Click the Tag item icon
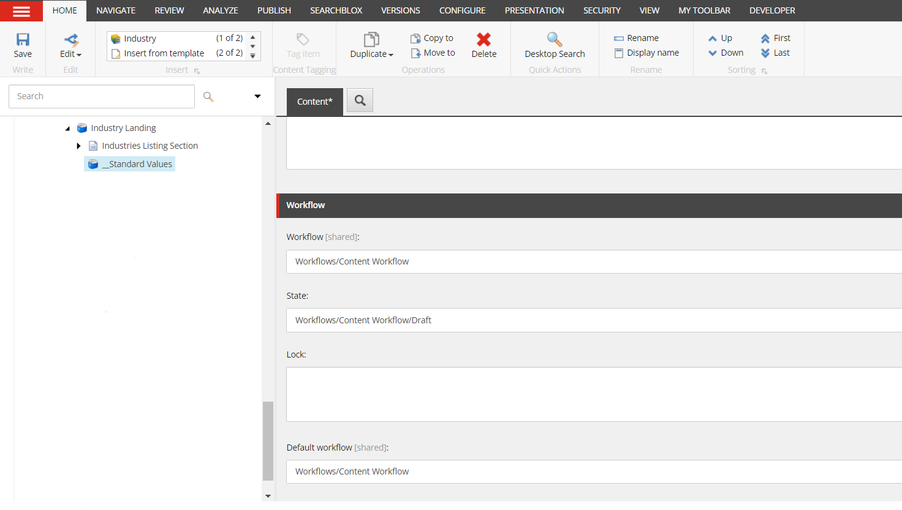Image resolution: width=902 pixels, height=510 pixels. point(303,40)
